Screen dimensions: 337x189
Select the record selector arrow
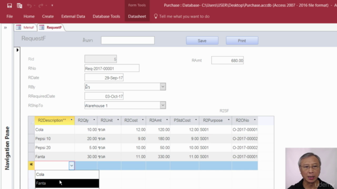click(17, 50)
